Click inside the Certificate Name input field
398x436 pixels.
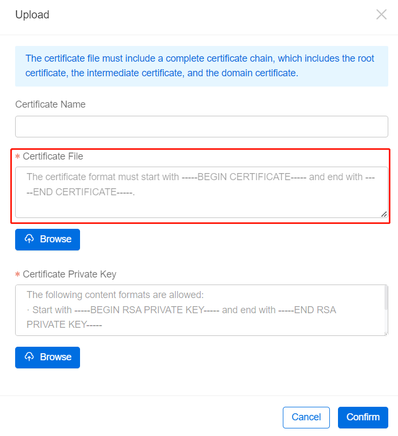201,126
